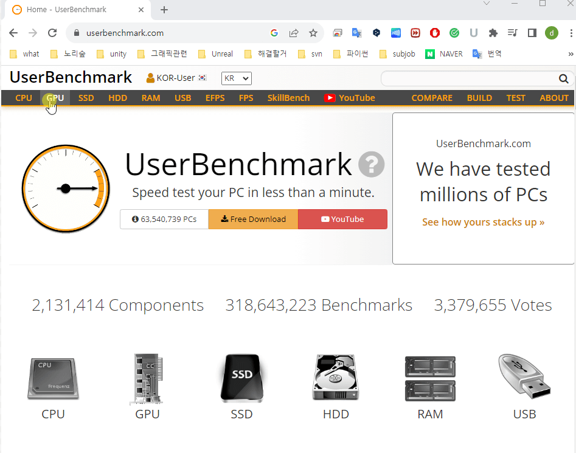This screenshot has width=576, height=453.
Task: Open the media playlist control icon
Action: (x=513, y=33)
